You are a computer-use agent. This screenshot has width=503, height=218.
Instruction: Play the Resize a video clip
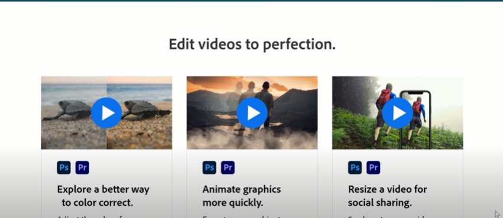(x=397, y=113)
